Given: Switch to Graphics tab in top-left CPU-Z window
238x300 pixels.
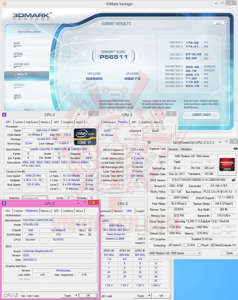Looking at the screenshot, I should 68,122.
